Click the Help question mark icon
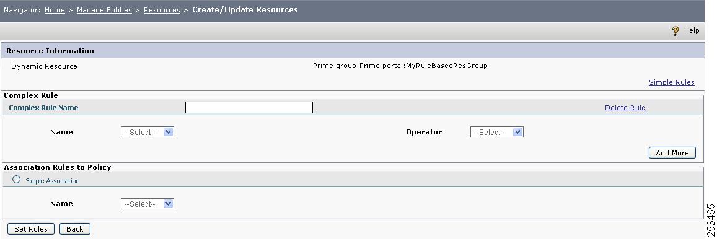Viewport: 717px width, 239px height. click(675, 31)
